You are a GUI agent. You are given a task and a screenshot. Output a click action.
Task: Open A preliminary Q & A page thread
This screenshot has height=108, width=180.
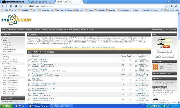point(42,74)
